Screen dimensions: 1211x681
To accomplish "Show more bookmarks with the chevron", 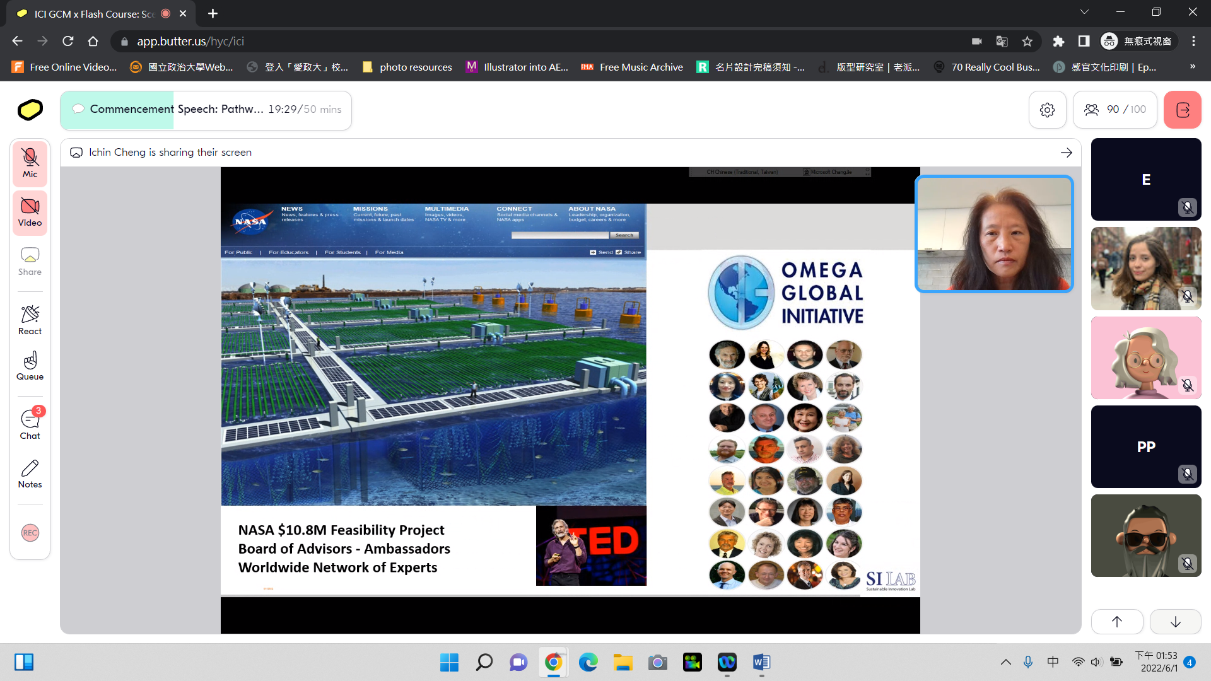I will [1192, 67].
